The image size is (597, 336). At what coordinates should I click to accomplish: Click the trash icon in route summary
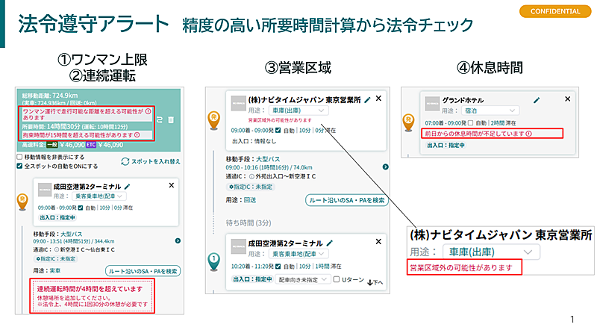click(170, 119)
